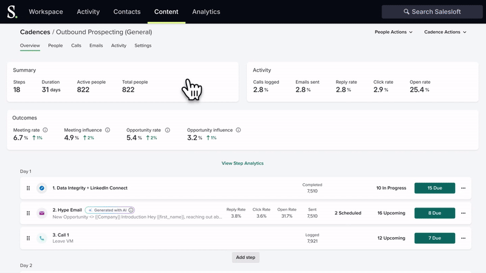Show info about Meeting rate
Viewport: 486px width, 273px height.
(x=45, y=130)
